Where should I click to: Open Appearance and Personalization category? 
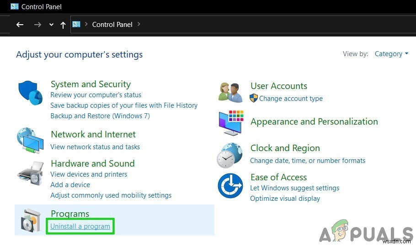coord(314,121)
